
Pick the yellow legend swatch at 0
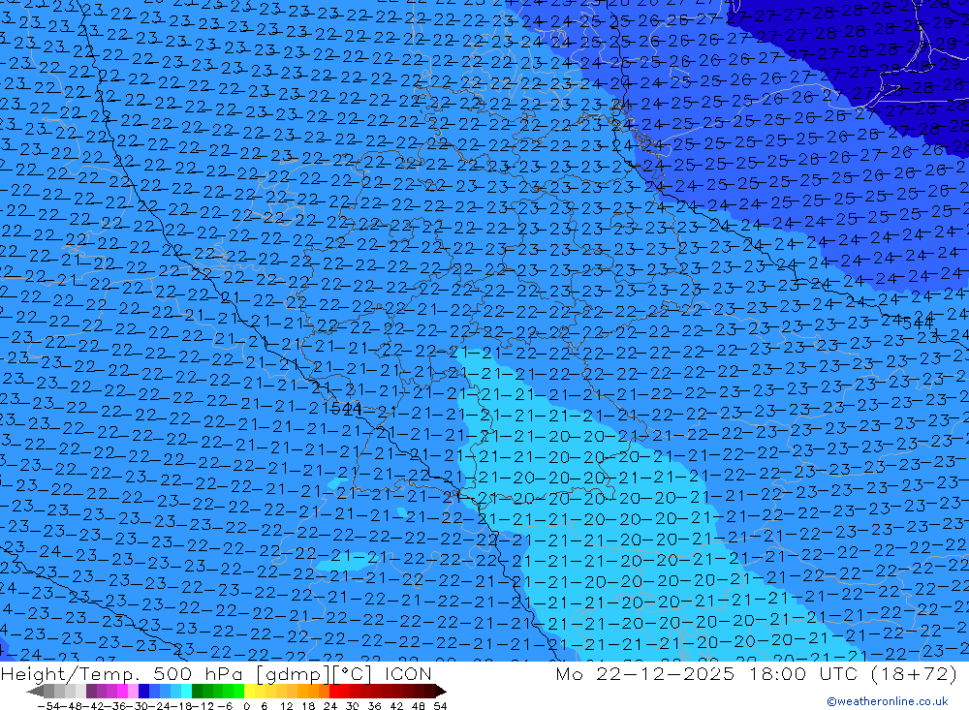point(250,691)
